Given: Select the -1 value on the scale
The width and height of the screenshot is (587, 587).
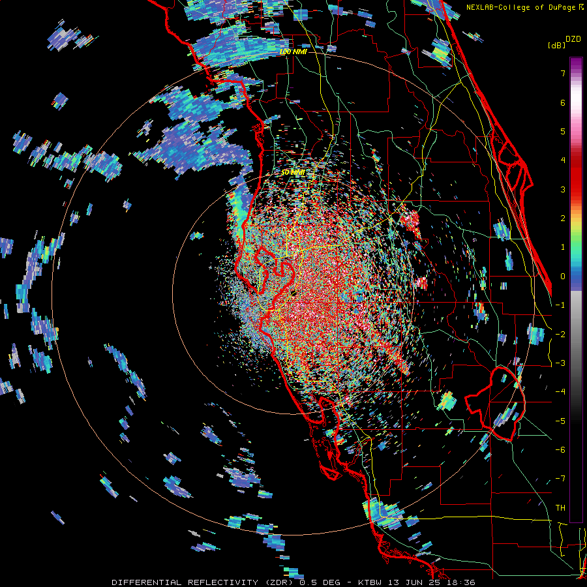Looking at the screenshot, I should coord(560,305).
